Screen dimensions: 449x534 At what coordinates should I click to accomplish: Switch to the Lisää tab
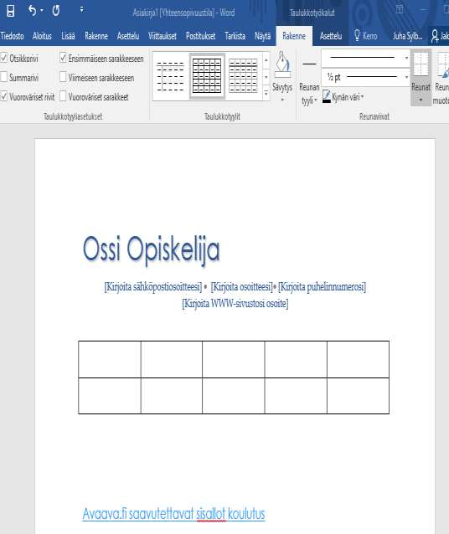click(x=68, y=36)
